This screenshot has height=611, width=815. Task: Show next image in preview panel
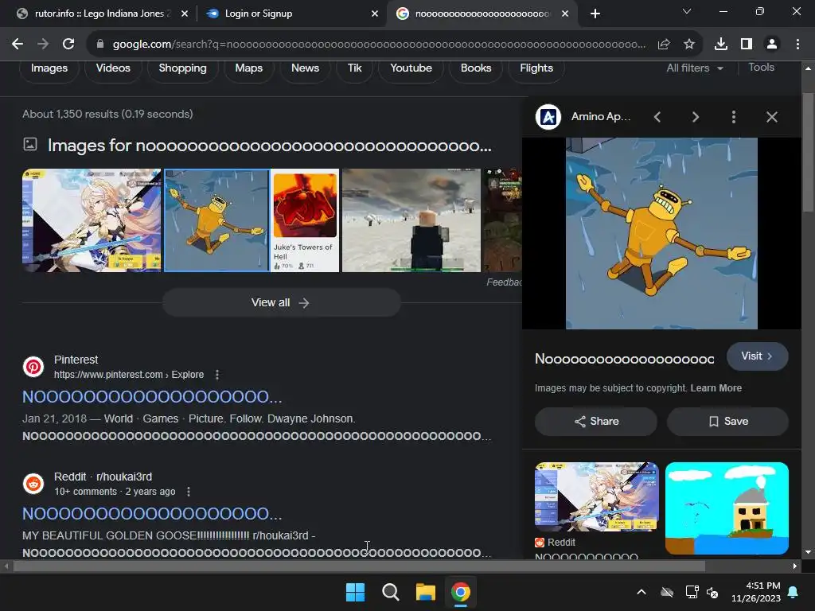point(696,117)
